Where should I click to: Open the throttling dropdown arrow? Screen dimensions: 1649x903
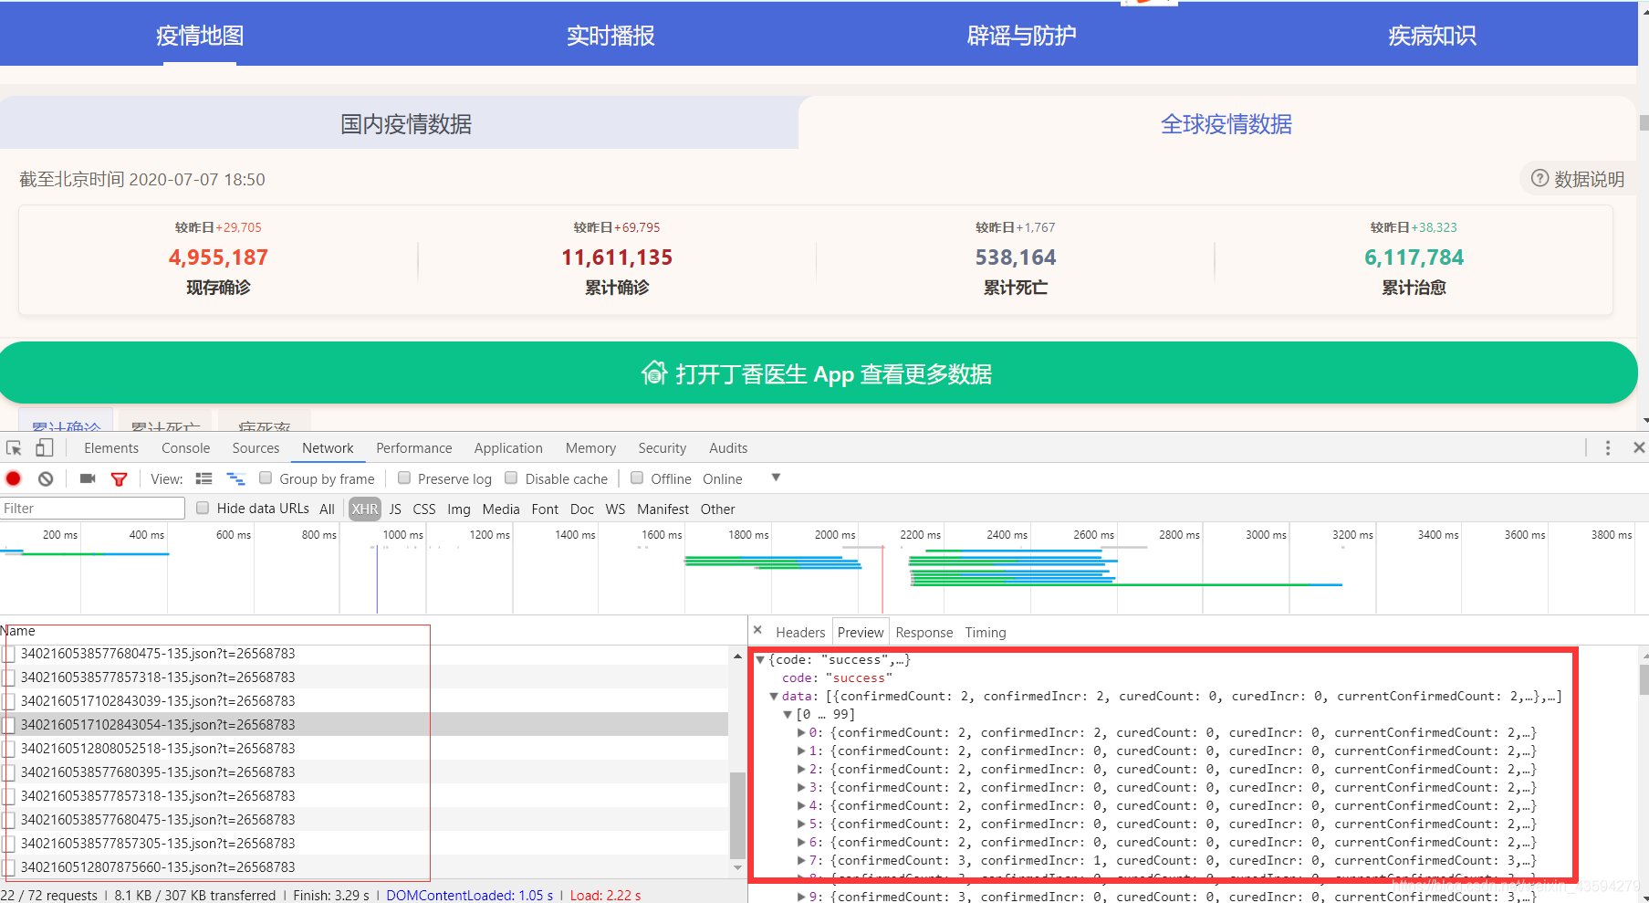click(x=776, y=478)
